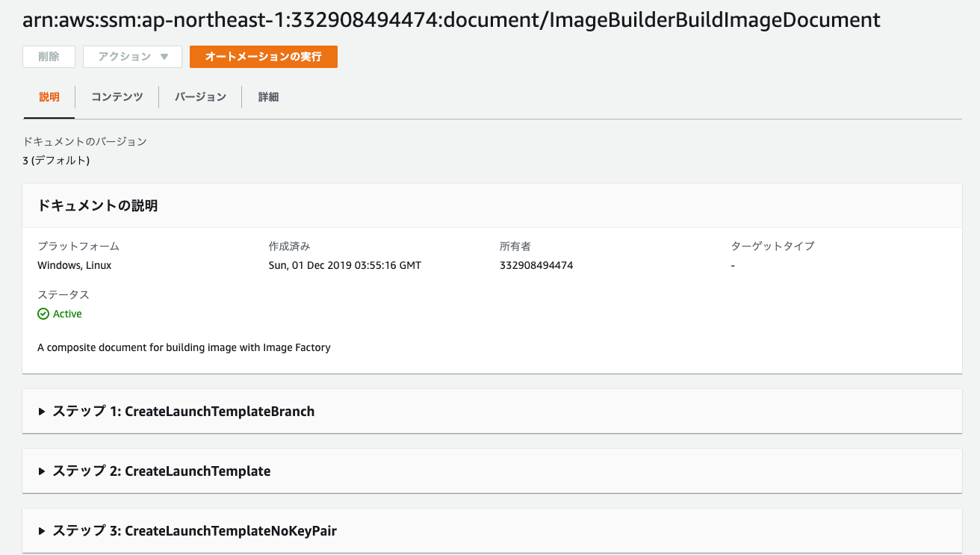980x555 pixels.
Task: Expand ステップ 1: CreateLaunchTemplateBranch
Action: (492, 411)
